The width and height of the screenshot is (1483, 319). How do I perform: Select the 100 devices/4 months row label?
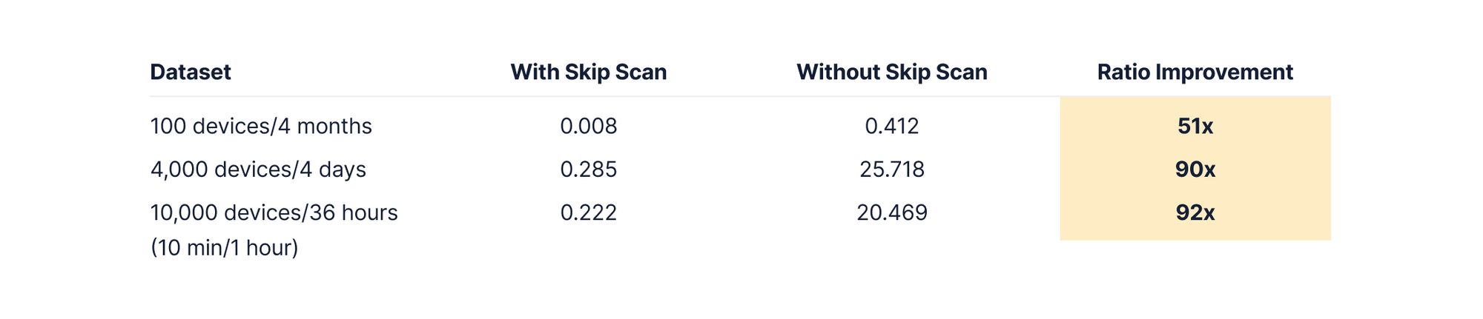[261, 126]
